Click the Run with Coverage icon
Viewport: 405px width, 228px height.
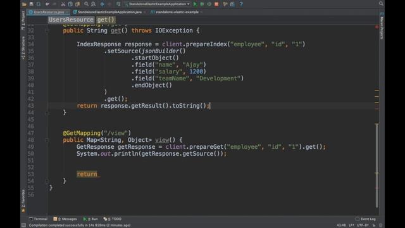point(209,4)
